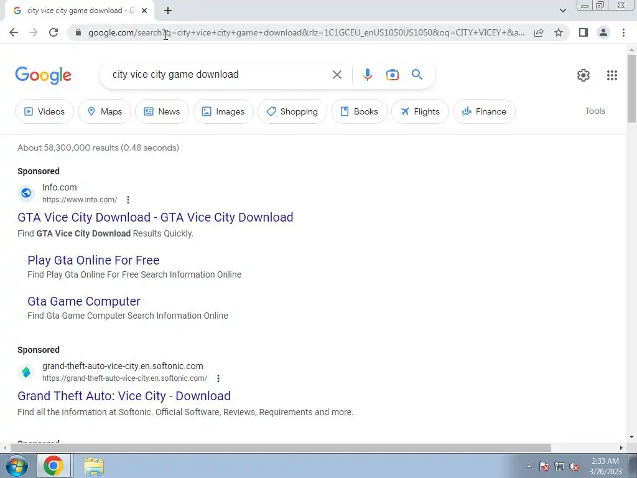The height and width of the screenshot is (478, 637).
Task: Open the muted volume tray icon
Action: click(574, 466)
